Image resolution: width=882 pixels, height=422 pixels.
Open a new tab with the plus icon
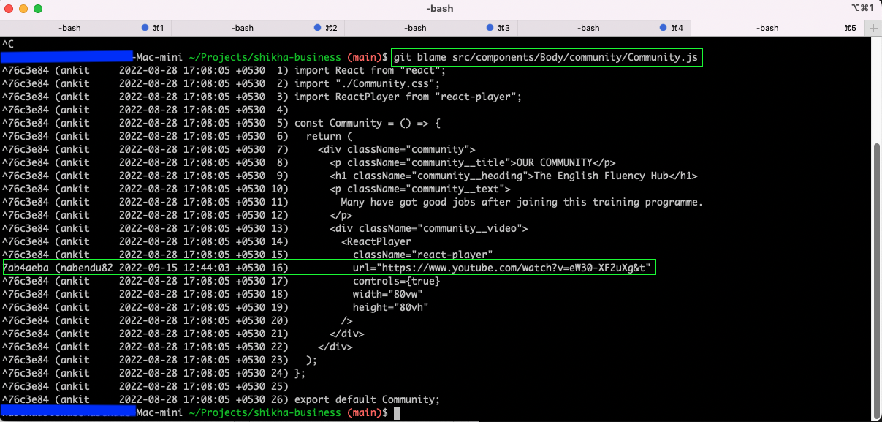click(873, 27)
